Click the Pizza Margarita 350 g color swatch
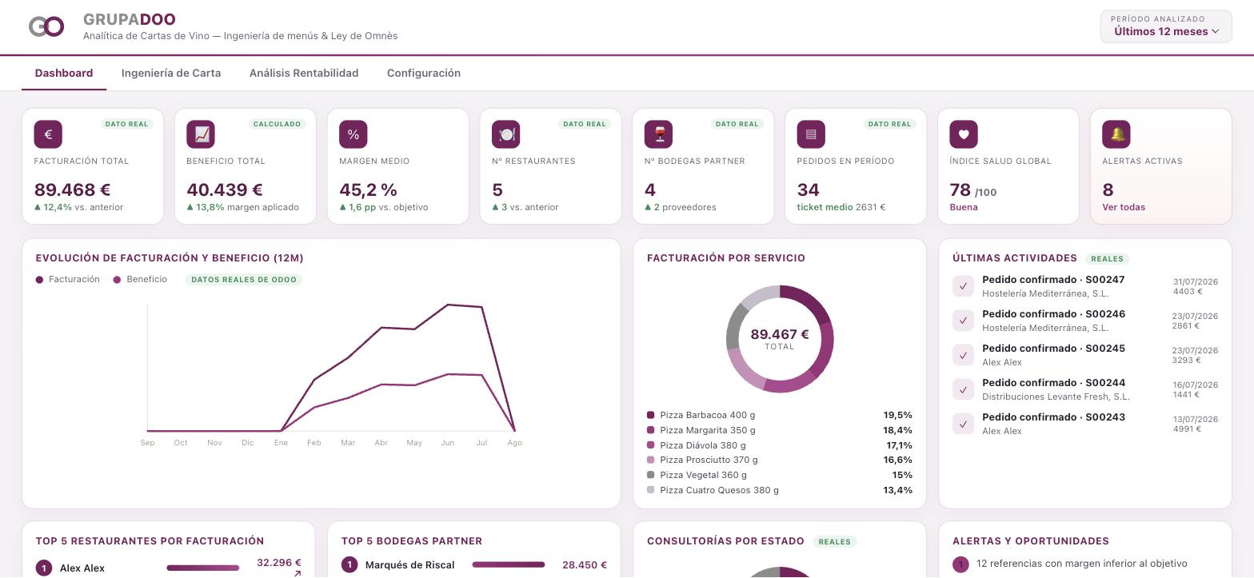This screenshot has width=1254, height=578. [651, 430]
